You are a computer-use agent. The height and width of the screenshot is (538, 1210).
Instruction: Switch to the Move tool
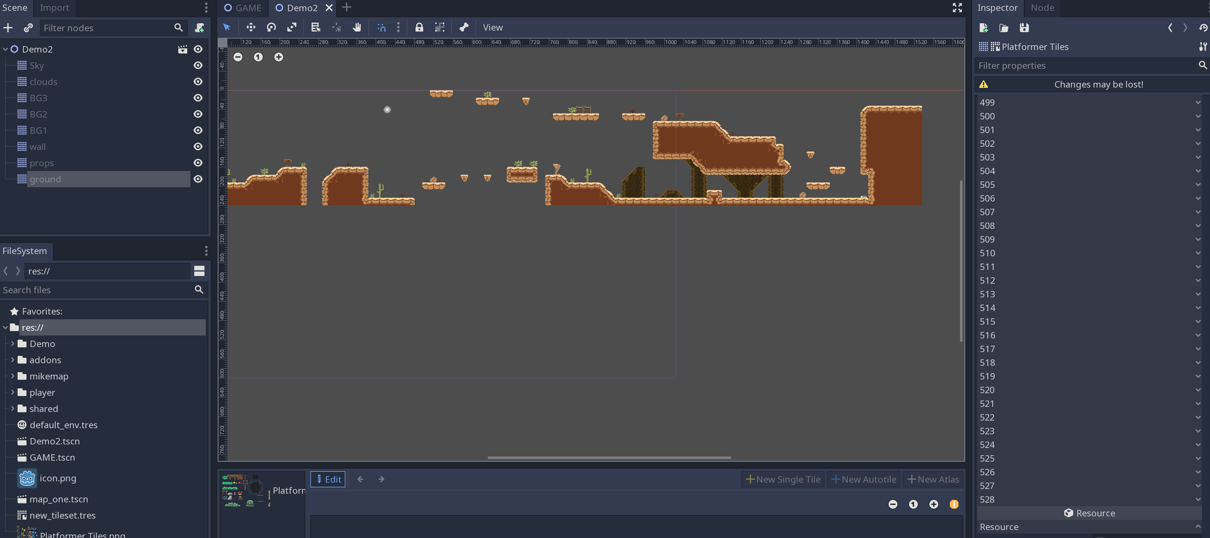251,27
